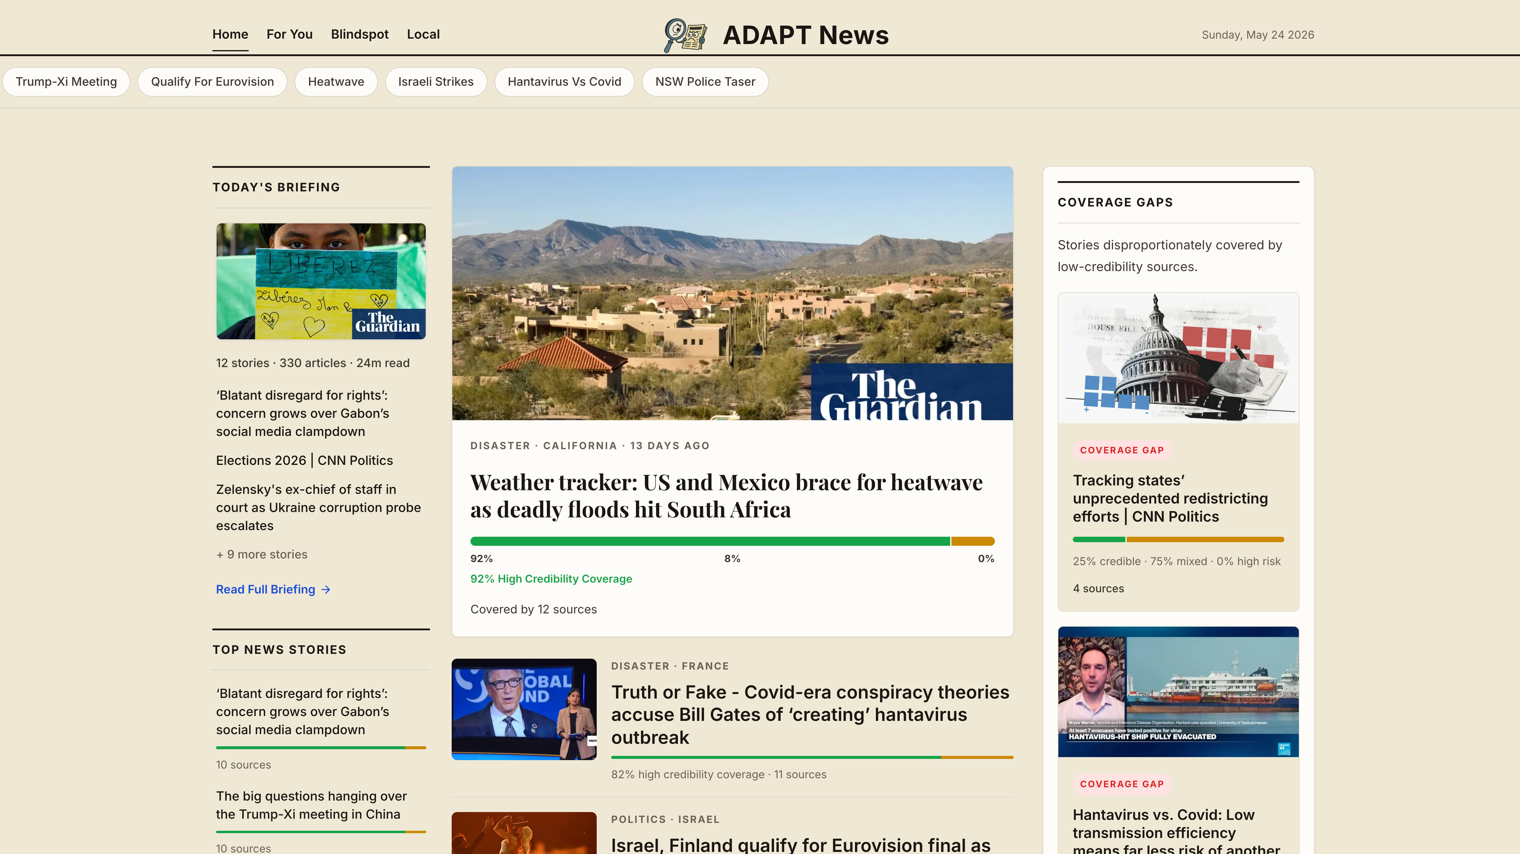This screenshot has width=1520, height=854.
Task: Click the 10 sources text under Gabon story
Action: coord(243,765)
